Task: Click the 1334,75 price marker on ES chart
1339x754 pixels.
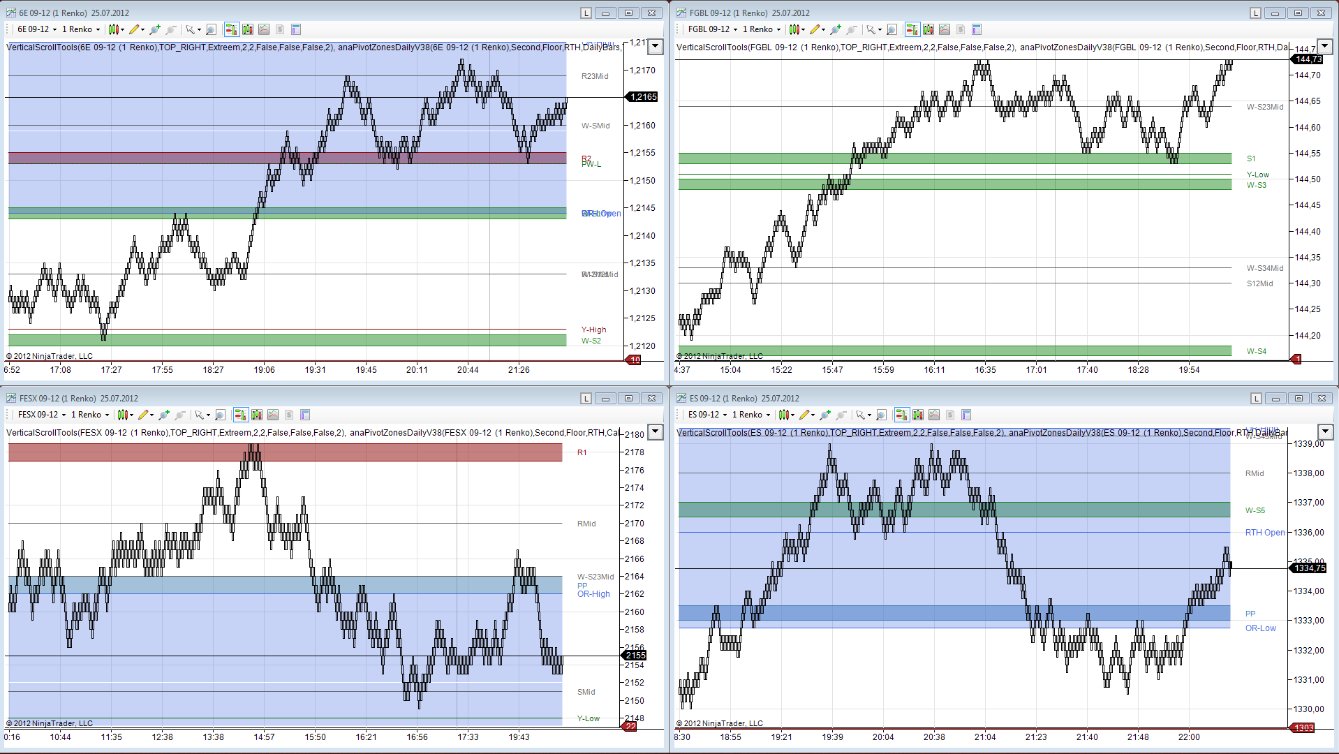Action: point(1308,568)
